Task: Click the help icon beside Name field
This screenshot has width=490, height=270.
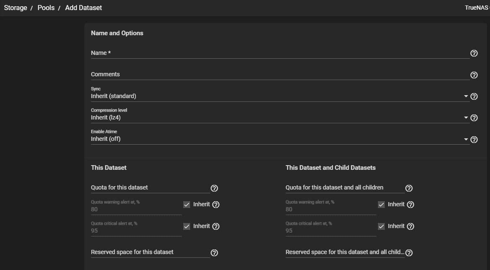Action: pos(474,53)
